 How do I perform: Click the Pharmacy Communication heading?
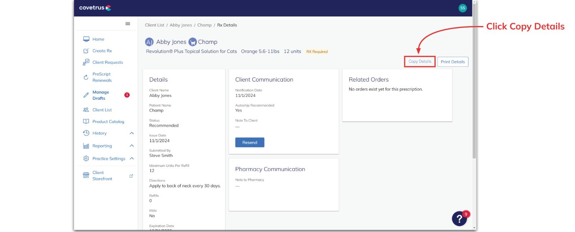pyautogui.click(x=270, y=169)
